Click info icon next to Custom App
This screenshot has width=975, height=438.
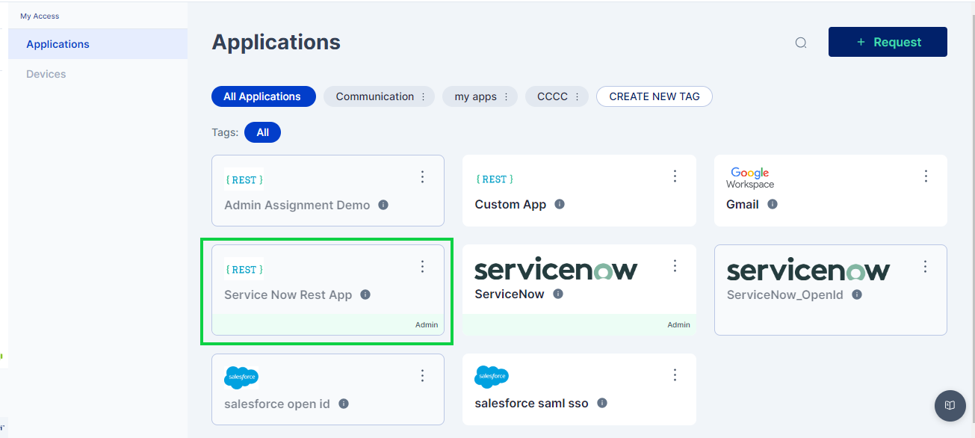pyautogui.click(x=560, y=204)
